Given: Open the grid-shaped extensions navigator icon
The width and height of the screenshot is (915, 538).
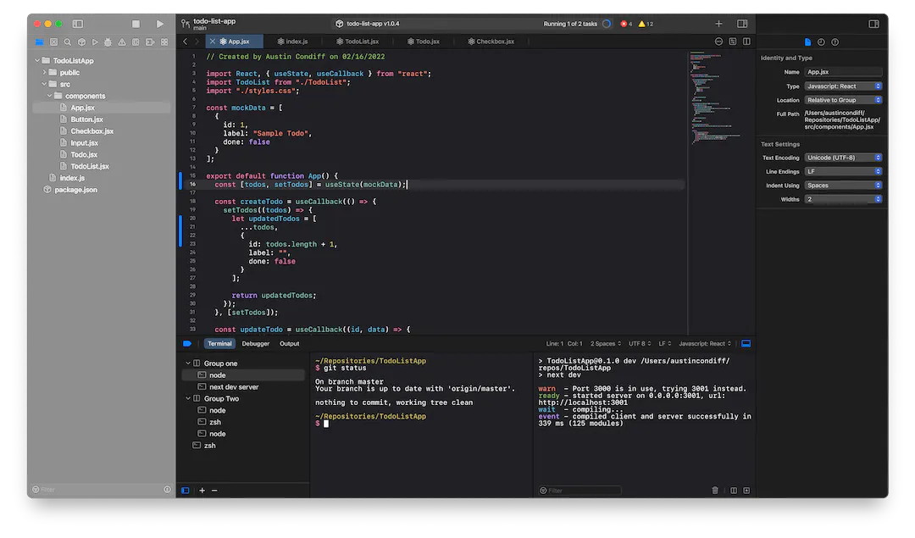Looking at the screenshot, I should pyautogui.click(x=164, y=42).
